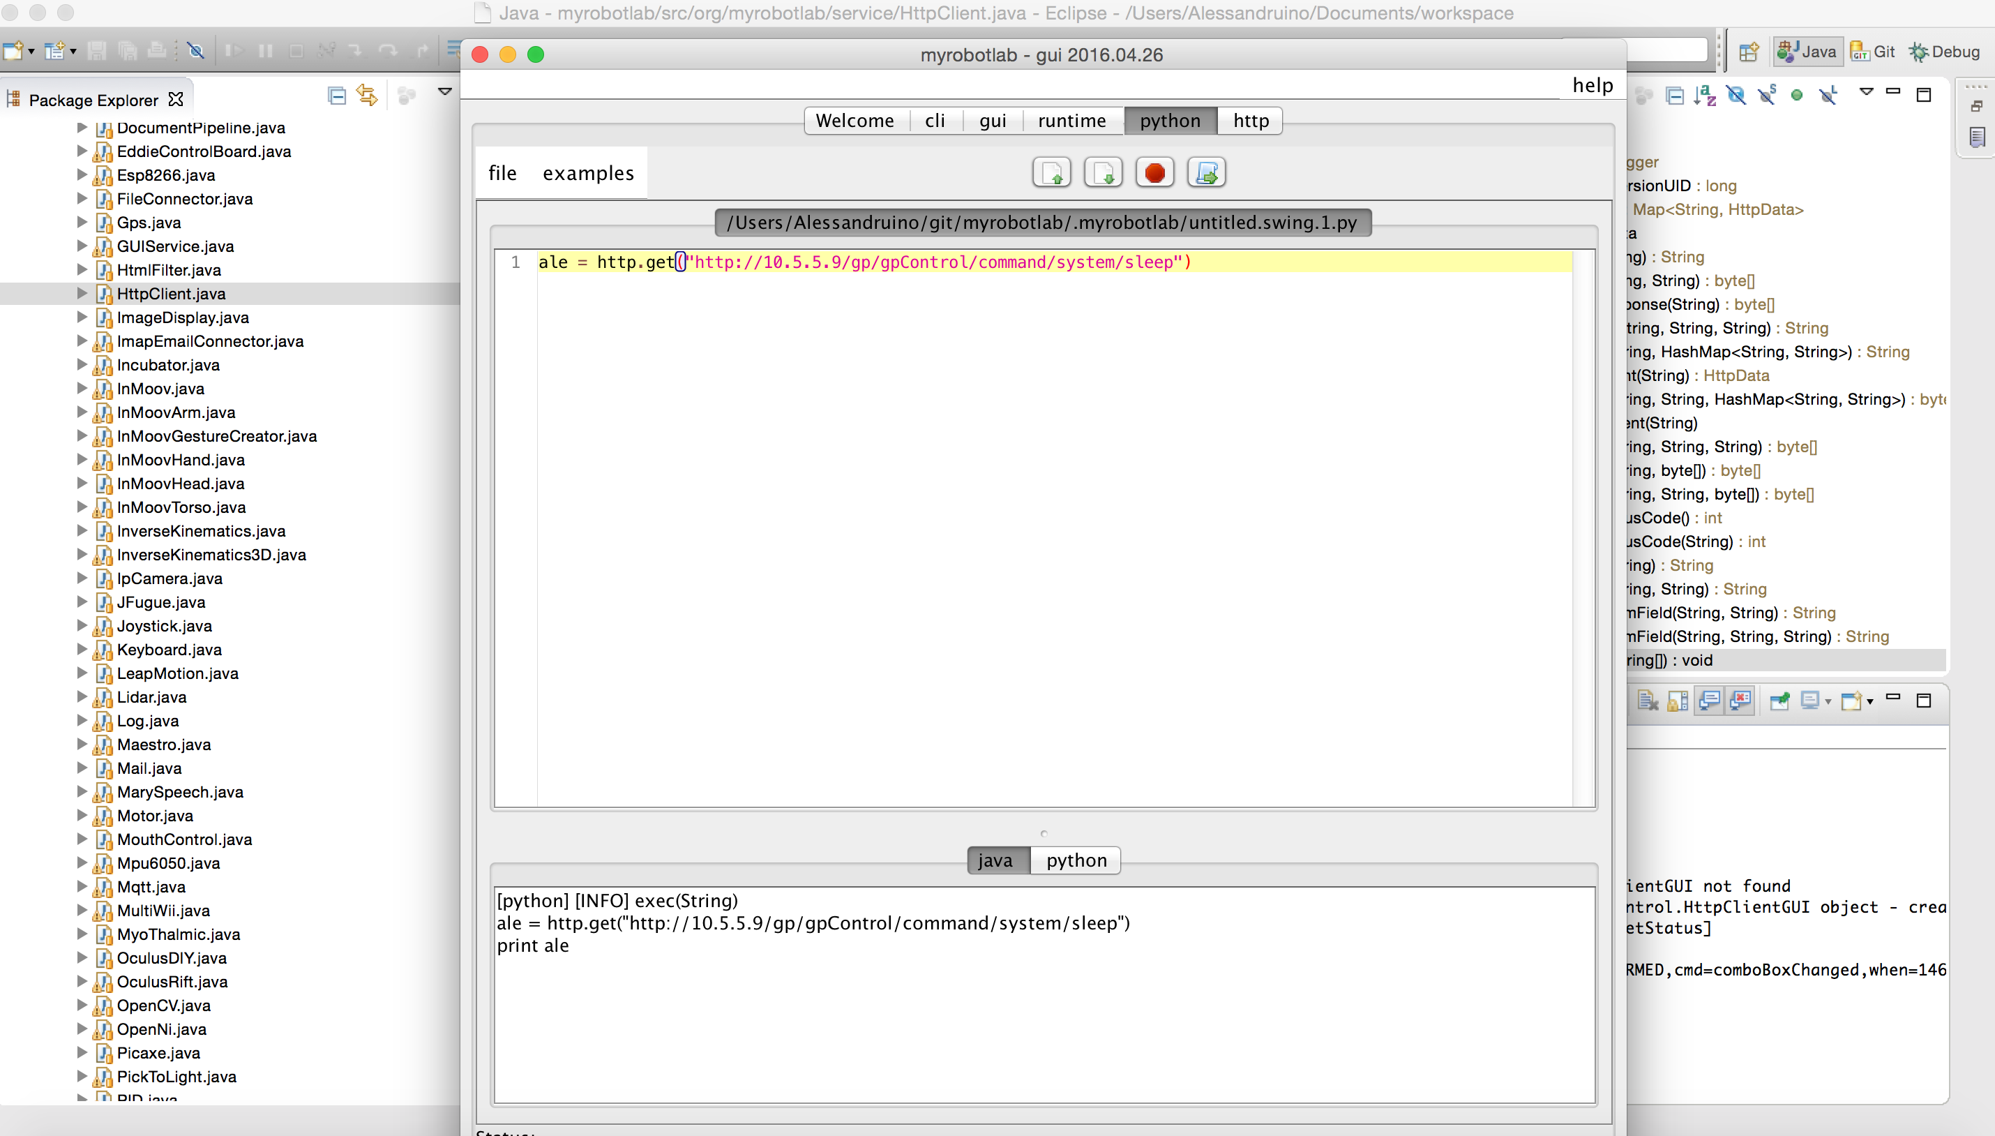This screenshot has width=1995, height=1136.
Task: Minimize the Outline view panel
Action: pos(1893,91)
